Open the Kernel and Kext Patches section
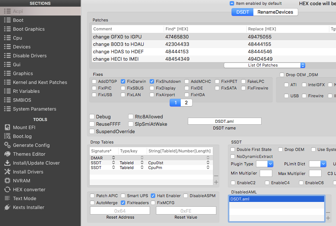 (40, 82)
